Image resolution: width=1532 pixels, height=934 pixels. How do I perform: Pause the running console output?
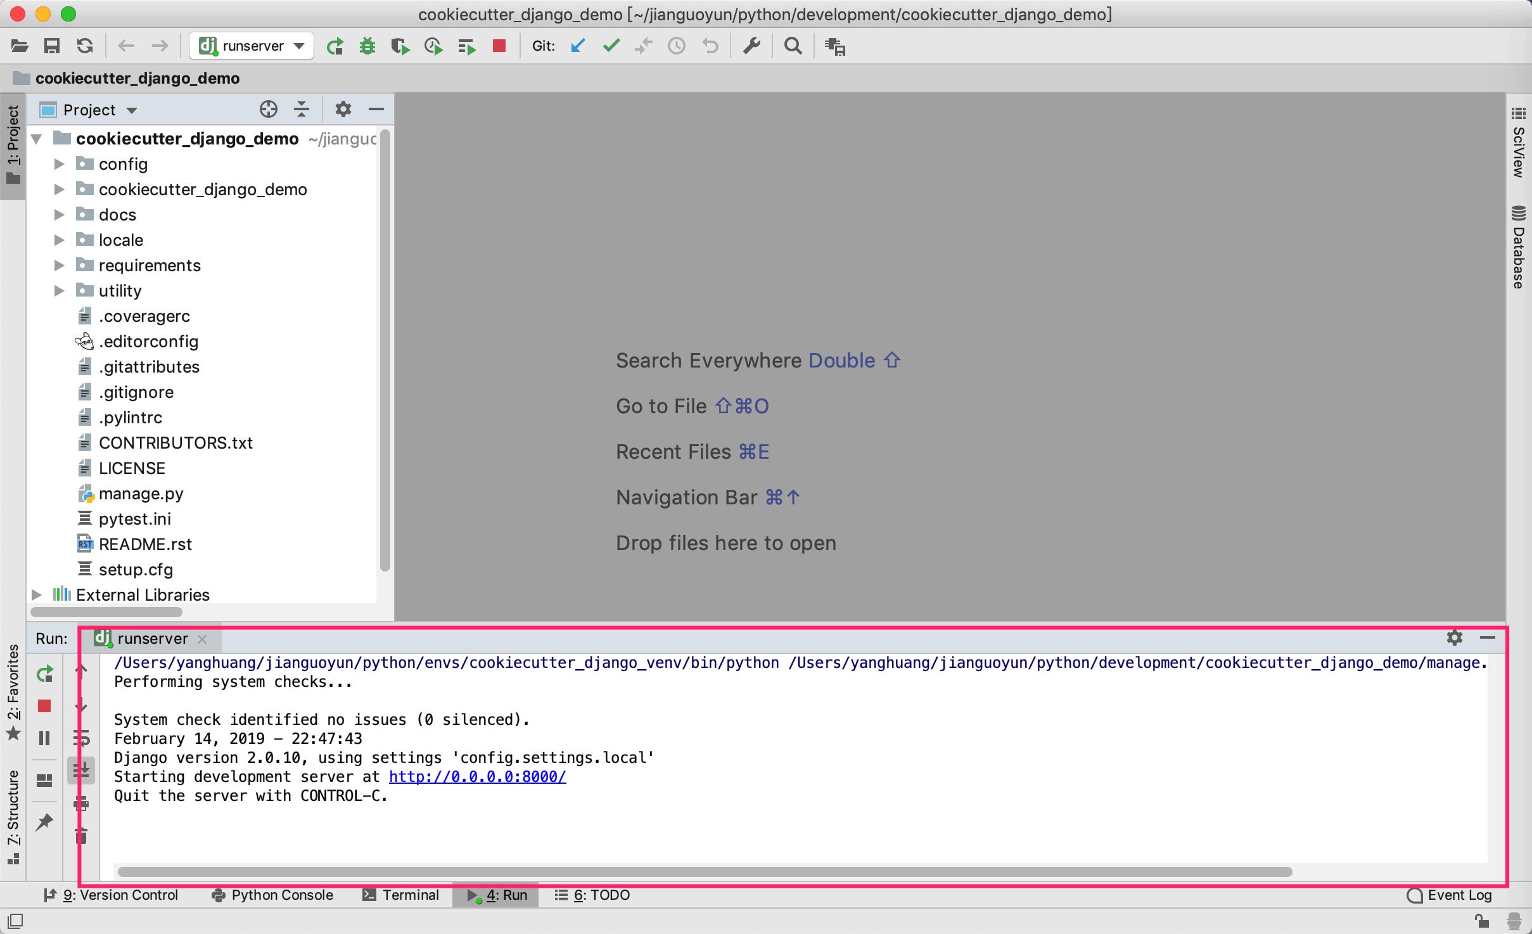click(44, 737)
